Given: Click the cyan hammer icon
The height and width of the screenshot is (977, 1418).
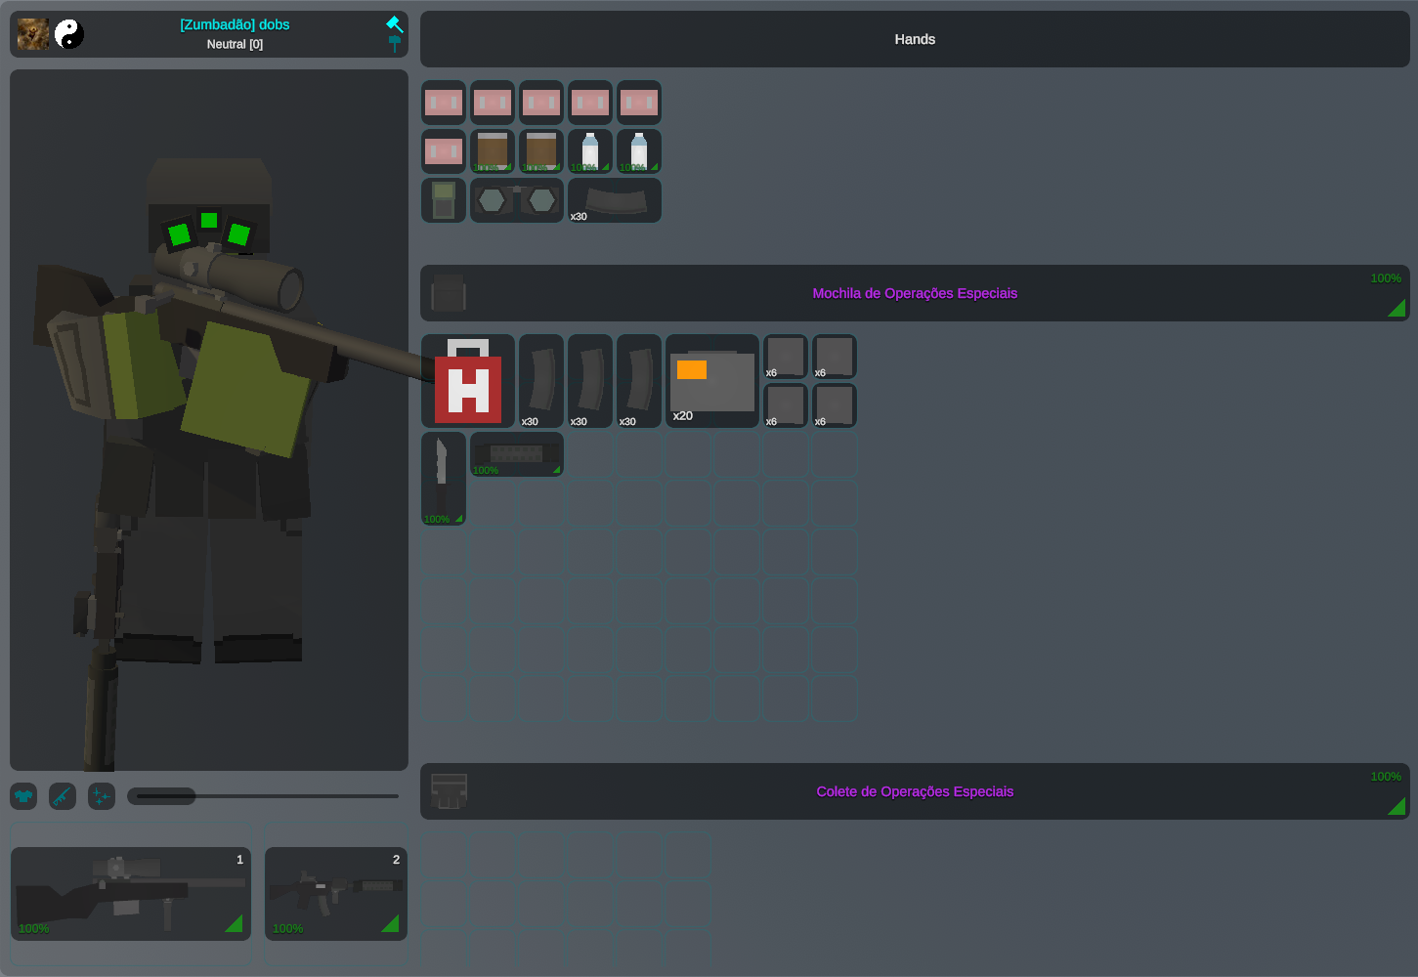Looking at the screenshot, I should click(x=395, y=23).
